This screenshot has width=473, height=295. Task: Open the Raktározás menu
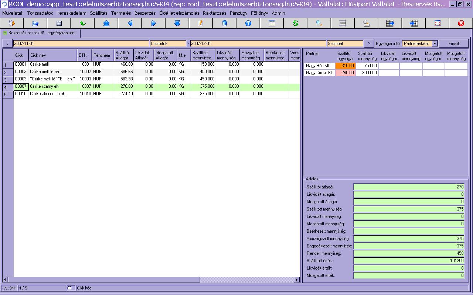pos(214,13)
